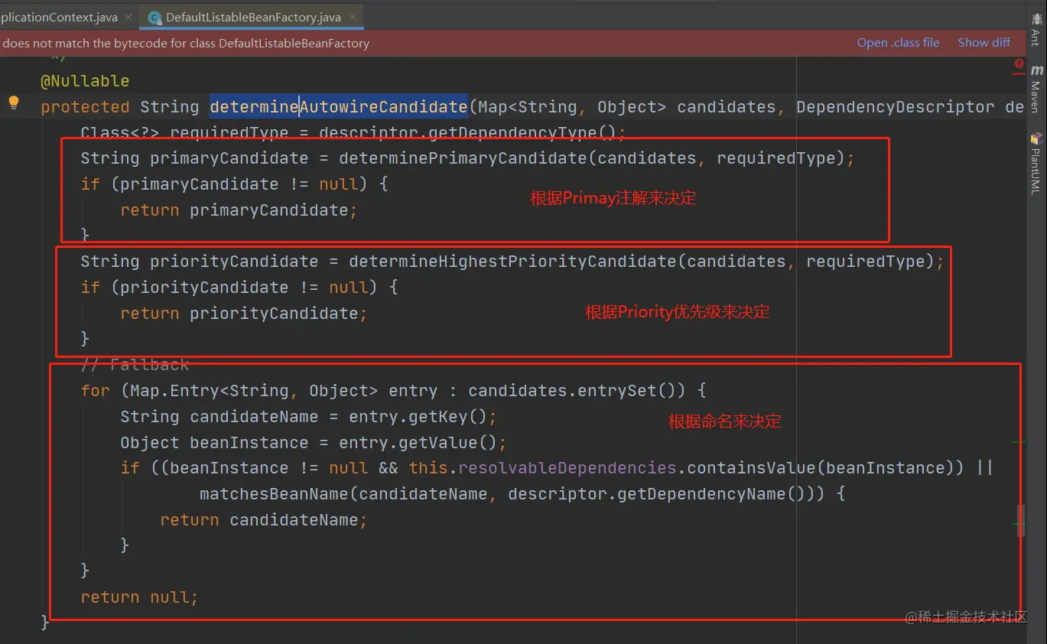The height and width of the screenshot is (644, 1047).
Task: Click the determineHighestPriorityCandidate method call
Action: click(x=512, y=262)
